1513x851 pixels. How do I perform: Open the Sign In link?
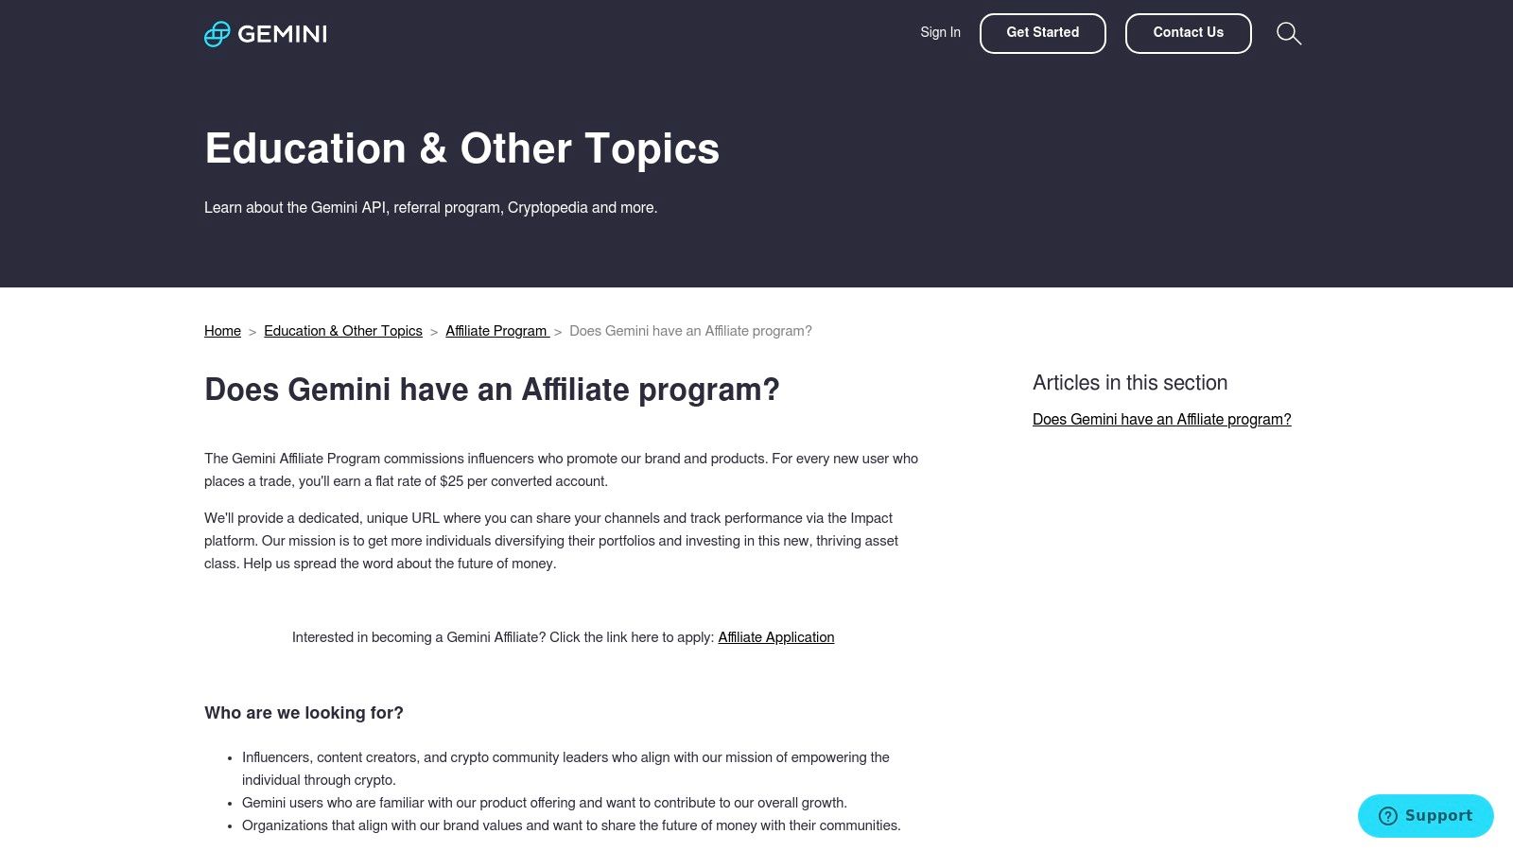point(939,32)
